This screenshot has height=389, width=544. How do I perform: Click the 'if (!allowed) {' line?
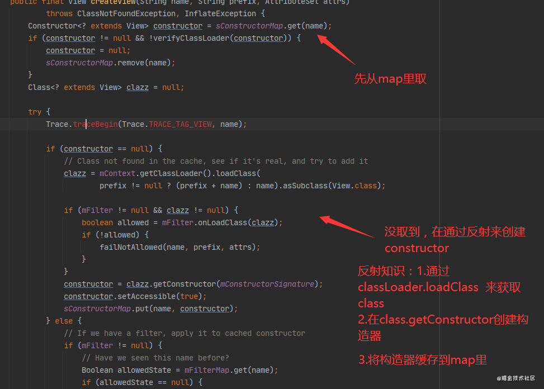tap(115, 235)
